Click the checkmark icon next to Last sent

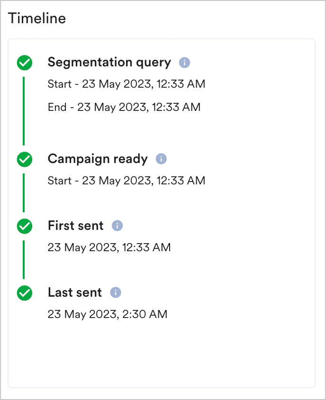click(24, 293)
